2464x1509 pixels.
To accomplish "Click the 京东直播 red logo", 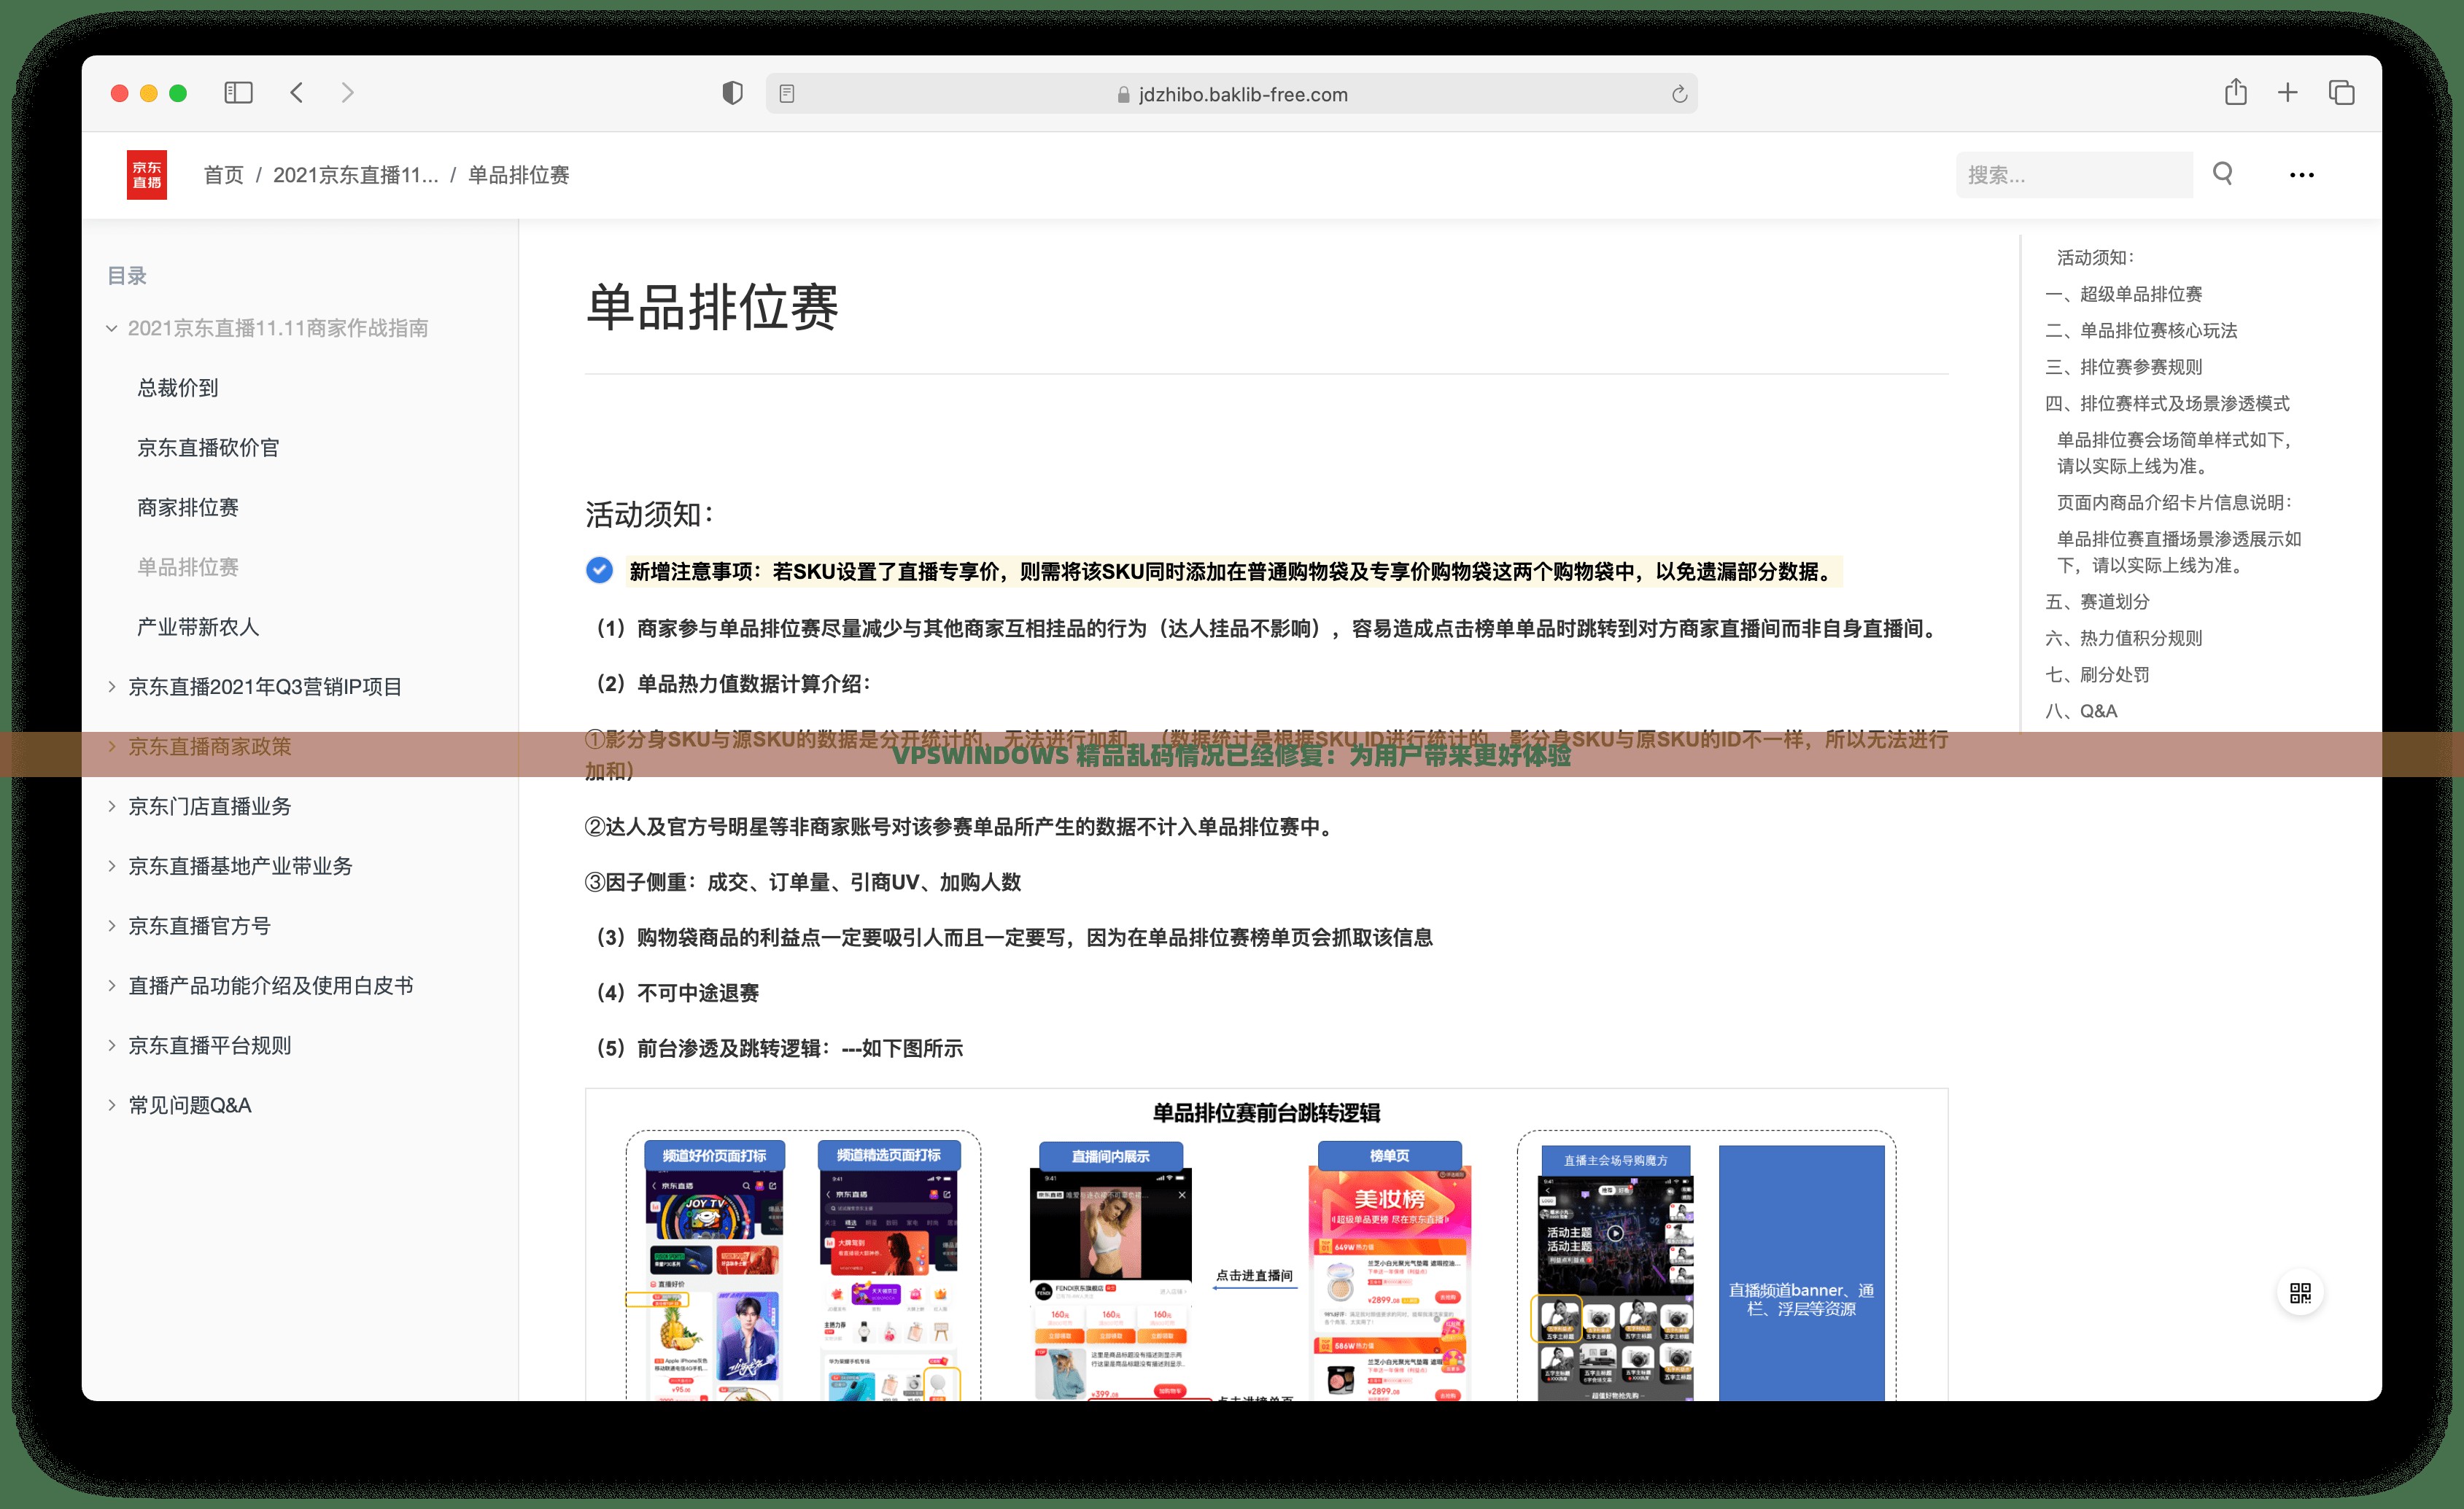I will pos(147,175).
